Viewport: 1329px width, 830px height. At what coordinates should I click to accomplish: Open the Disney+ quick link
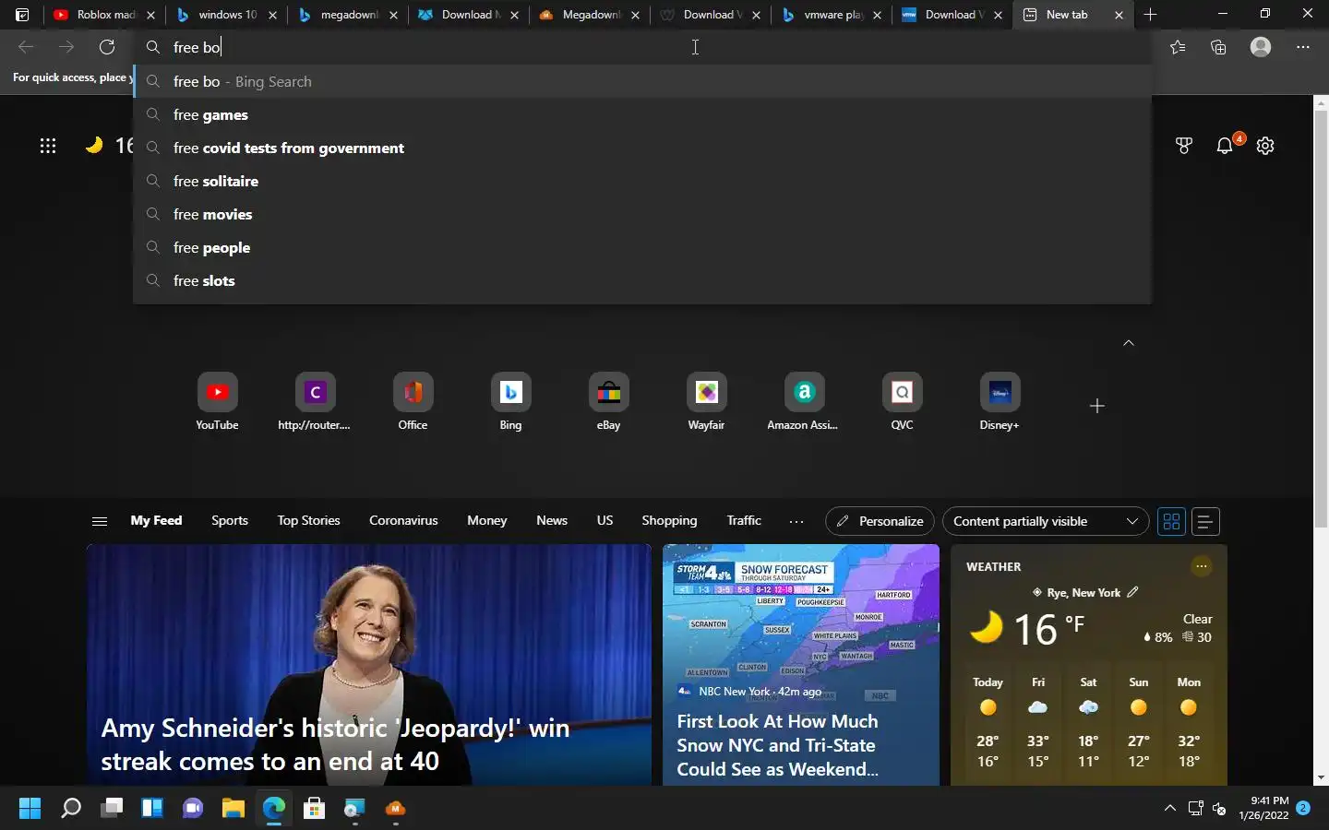1000,402
